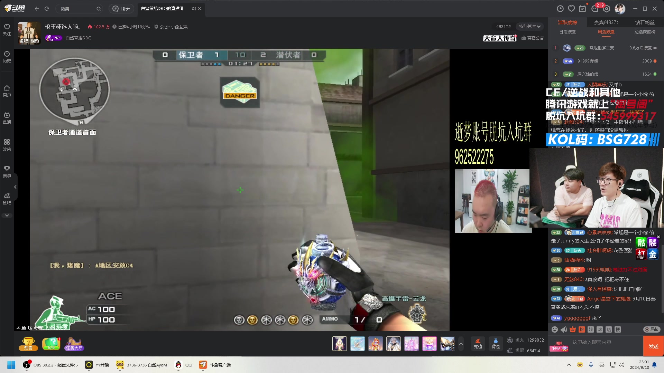This screenshot has height=373, width=664.
Task: Select the 钻石粉丝 tab
Action: (x=645, y=22)
